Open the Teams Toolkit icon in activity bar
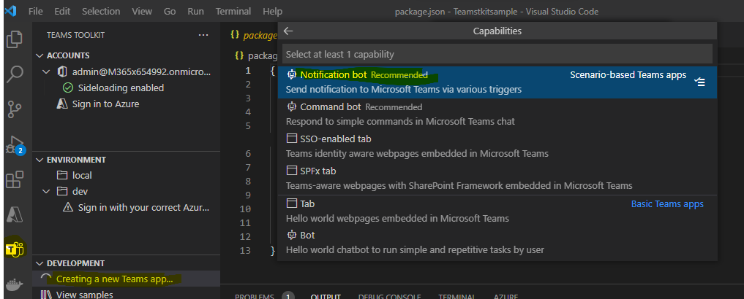This screenshot has width=744, height=299. (x=15, y=249)
